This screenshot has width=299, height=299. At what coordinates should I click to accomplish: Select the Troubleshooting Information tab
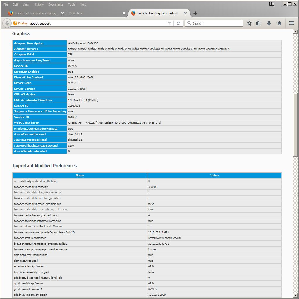click(157, 13)
